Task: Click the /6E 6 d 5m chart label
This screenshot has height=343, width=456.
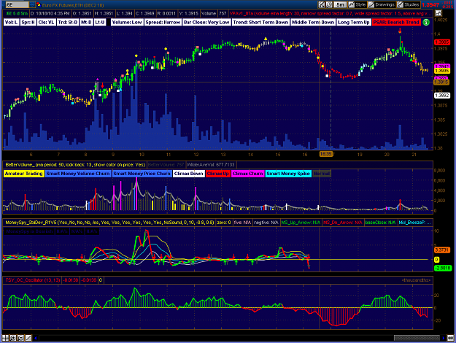Action: (x=16, y=13)
